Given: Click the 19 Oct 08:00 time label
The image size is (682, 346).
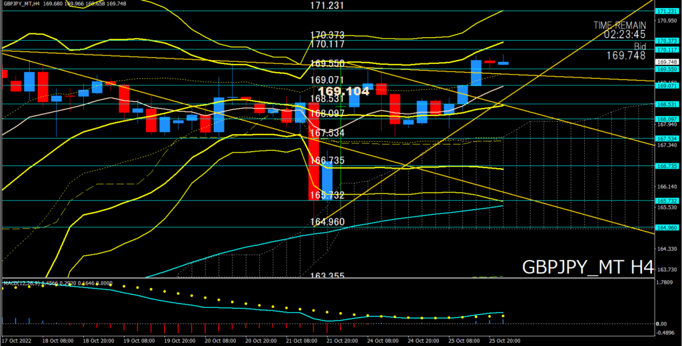Looking at the screenshot, I should (139, 341).
